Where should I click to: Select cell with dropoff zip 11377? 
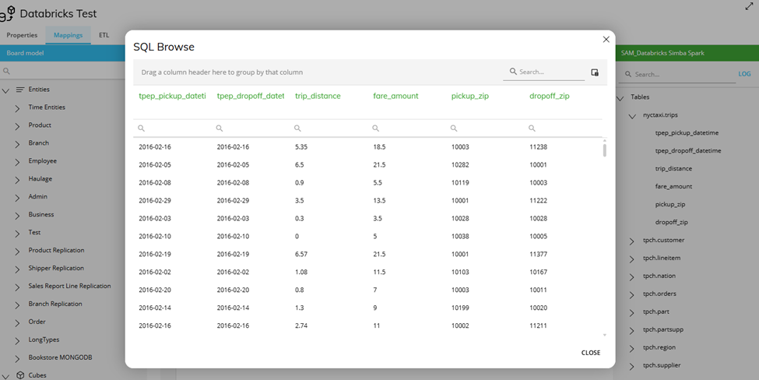tap(538, 254)
